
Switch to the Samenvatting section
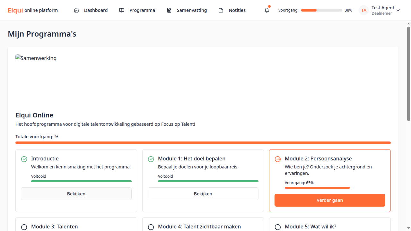[192, 10]
